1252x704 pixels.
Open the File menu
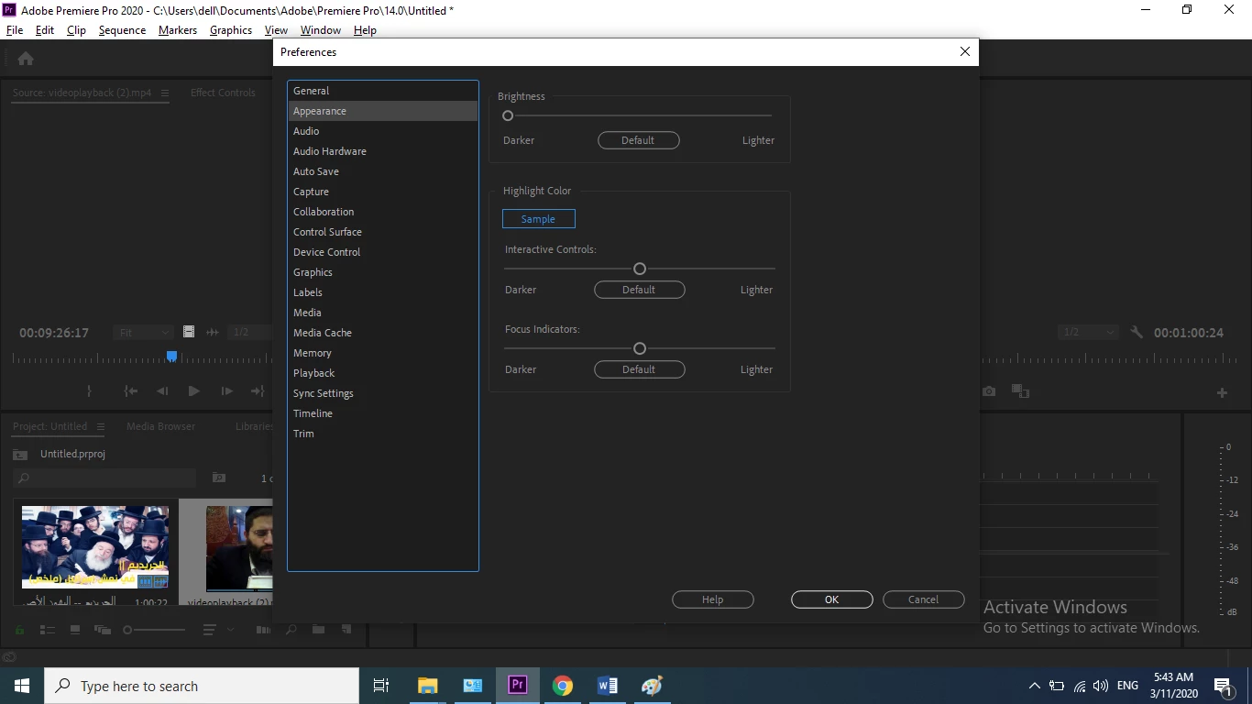click(15, 30)
